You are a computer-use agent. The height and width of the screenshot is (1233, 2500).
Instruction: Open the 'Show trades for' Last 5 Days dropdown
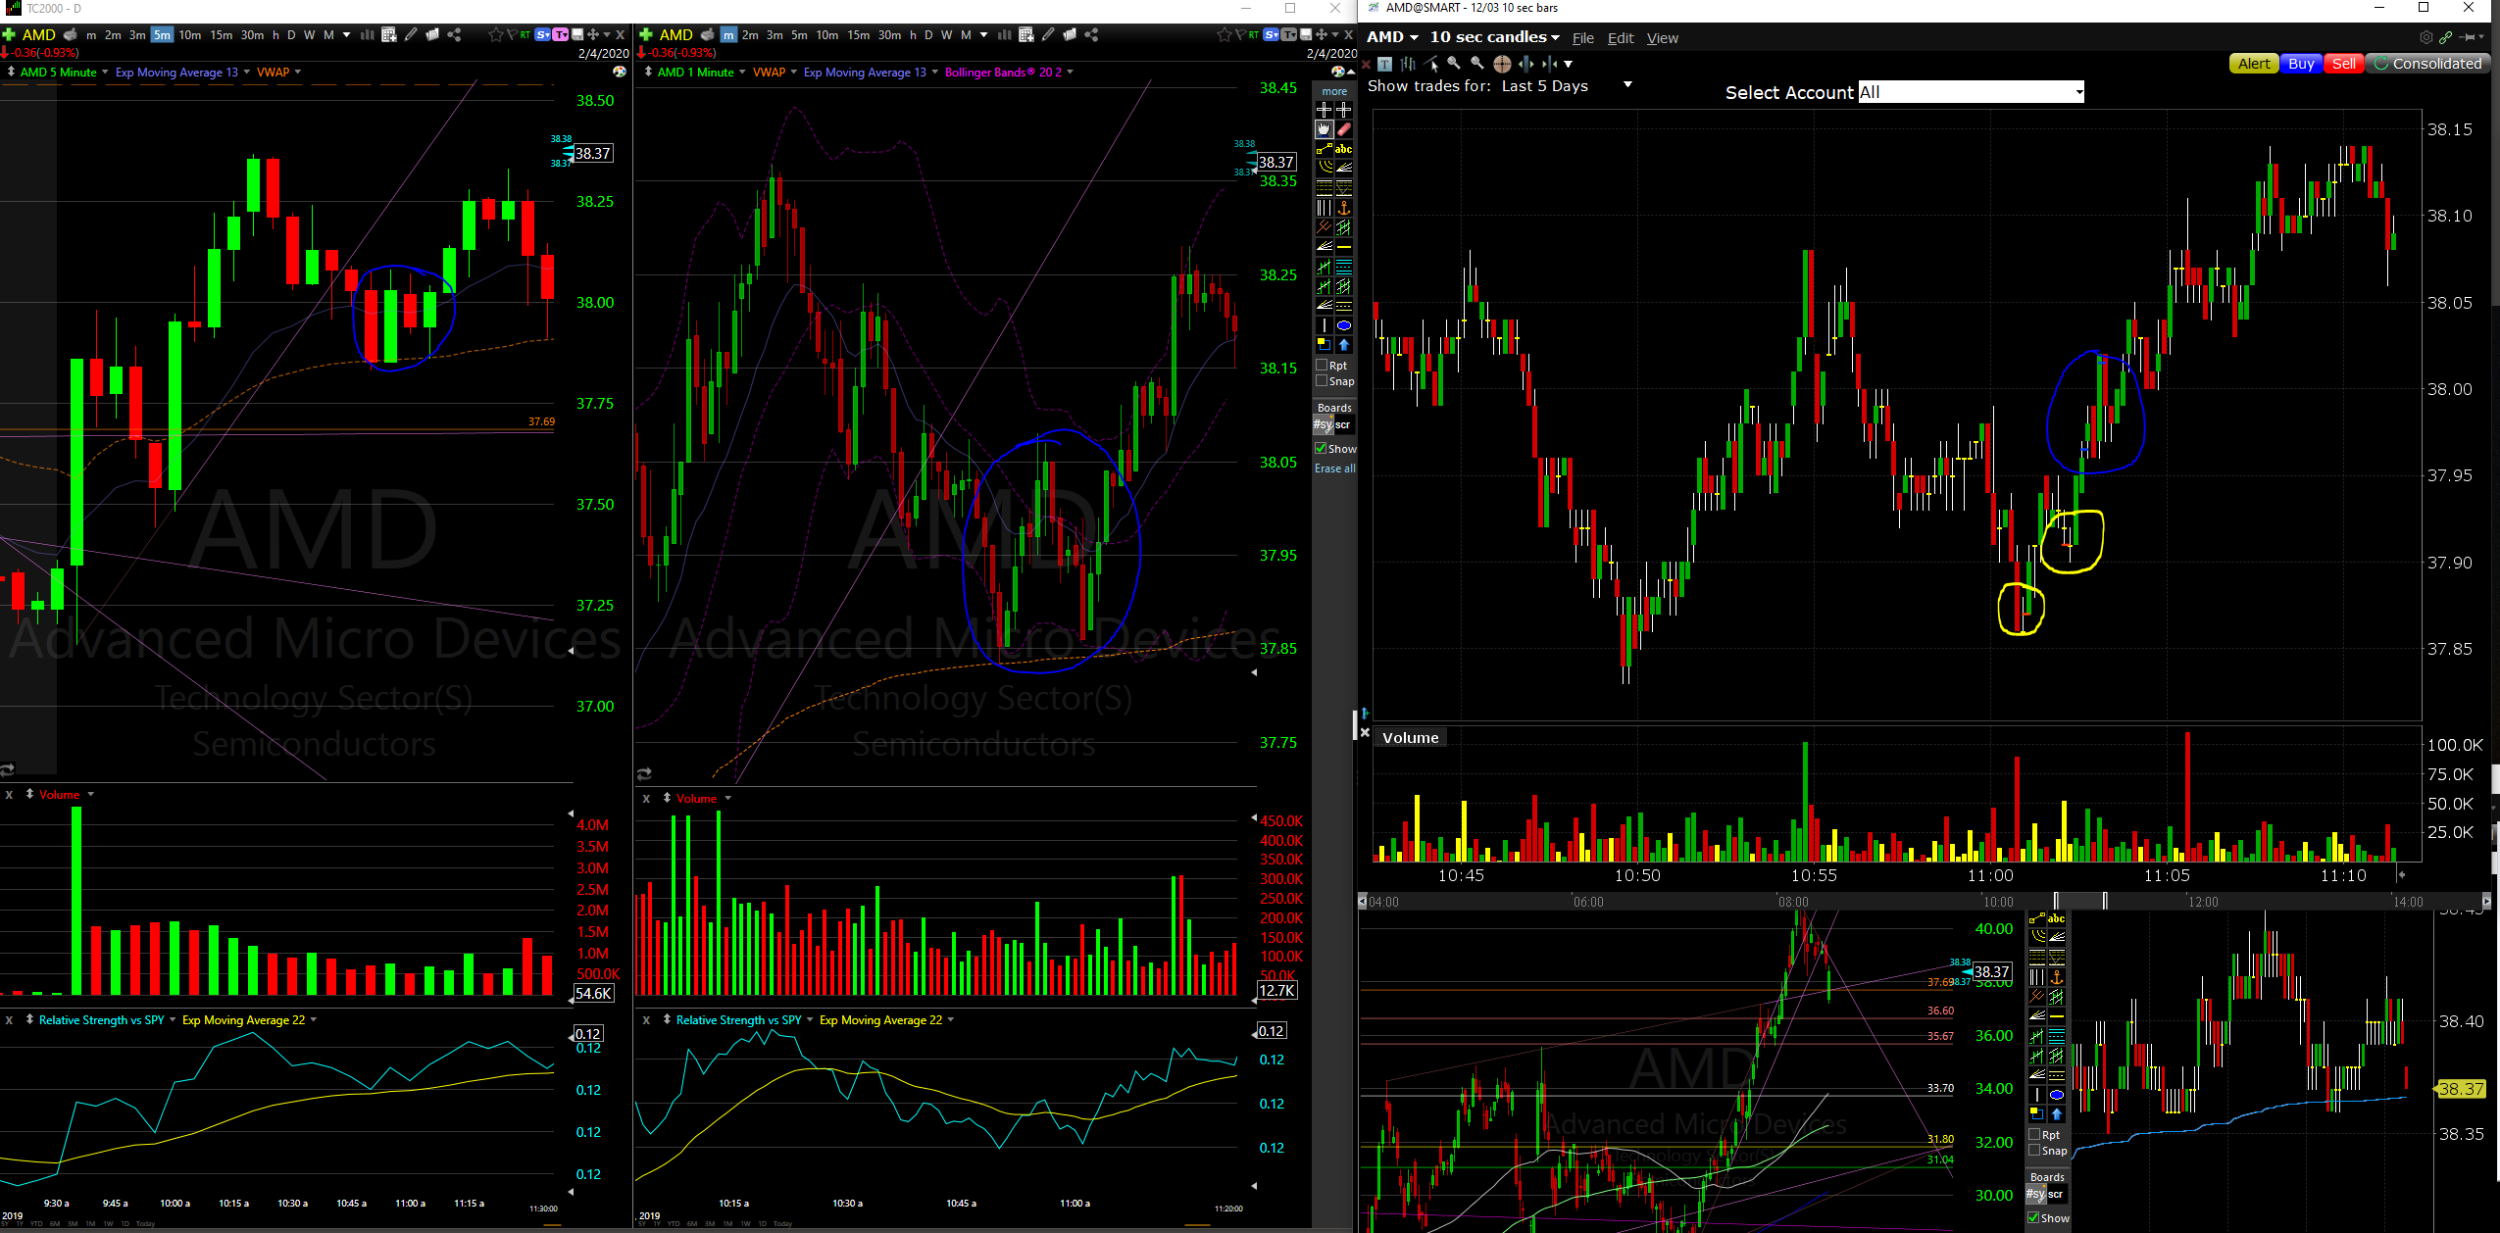tap(1627, 84)
